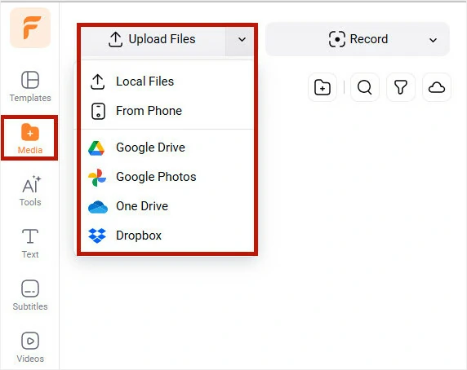Choose Local Files from upload menu
Image resolution: width=467 pixels, height=370 pixels.
[x=167, y=81]
